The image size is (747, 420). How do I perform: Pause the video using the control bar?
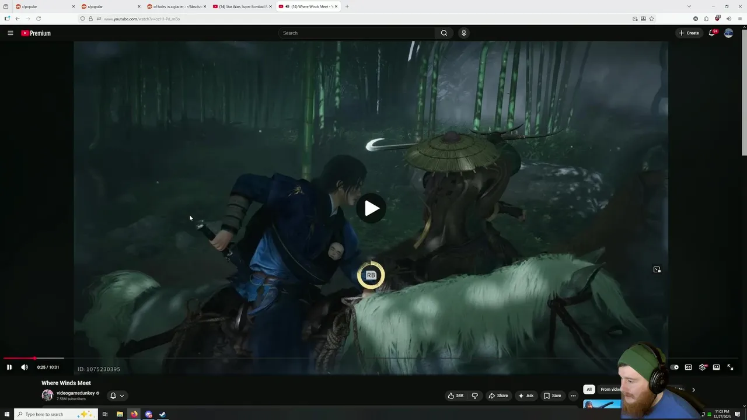coord(9,367)
